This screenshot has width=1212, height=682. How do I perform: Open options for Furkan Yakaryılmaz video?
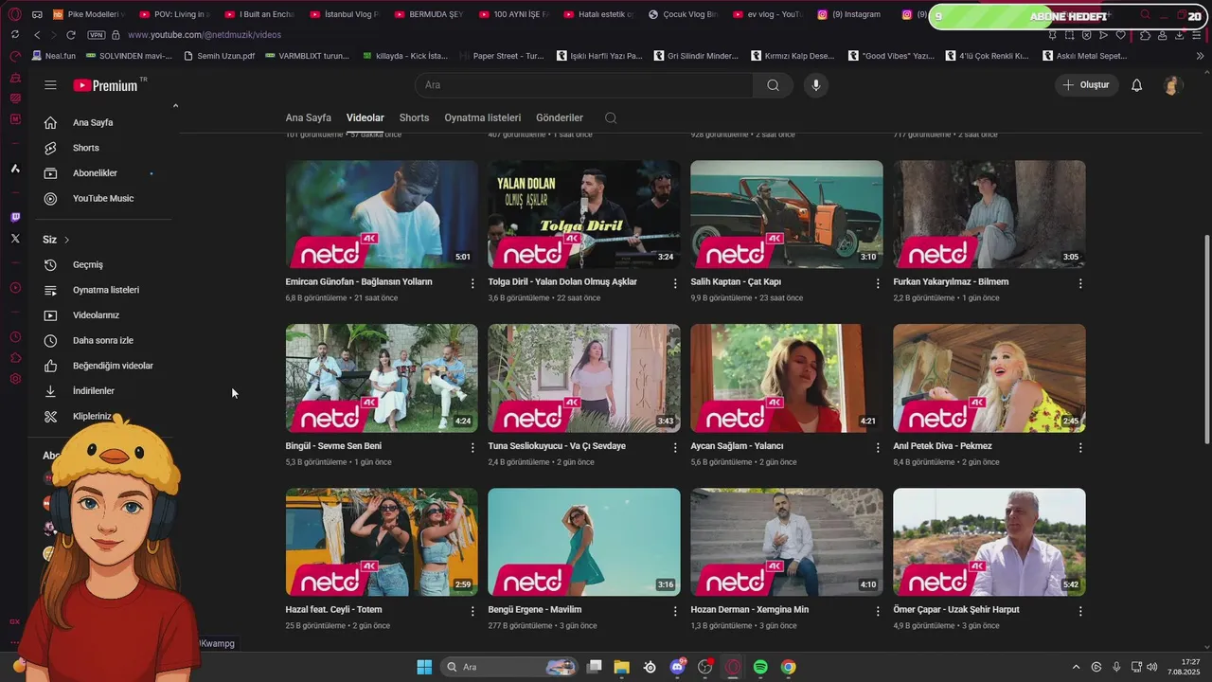click(1080, 283)
